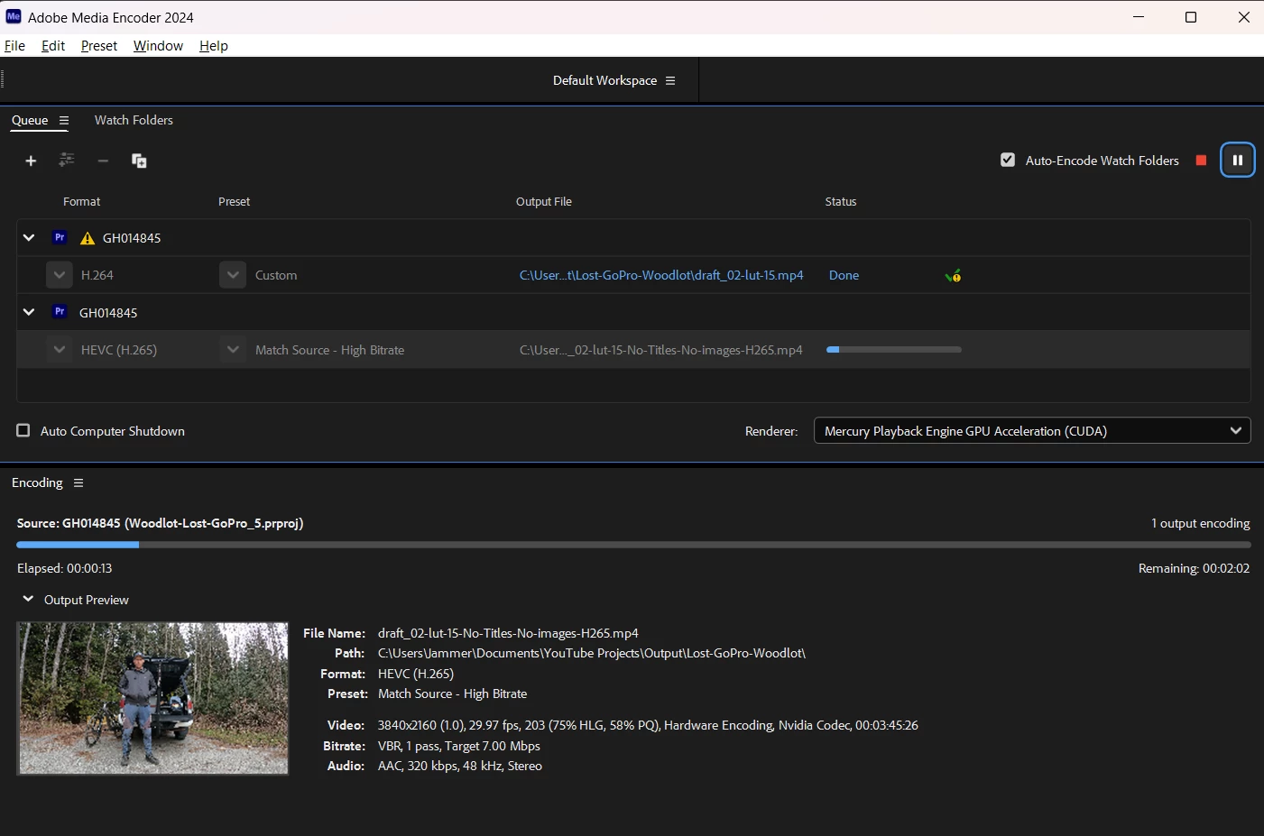Screen dimensions: 1264x836
Task: Close the Media Encoder window
Action: 1243,17
